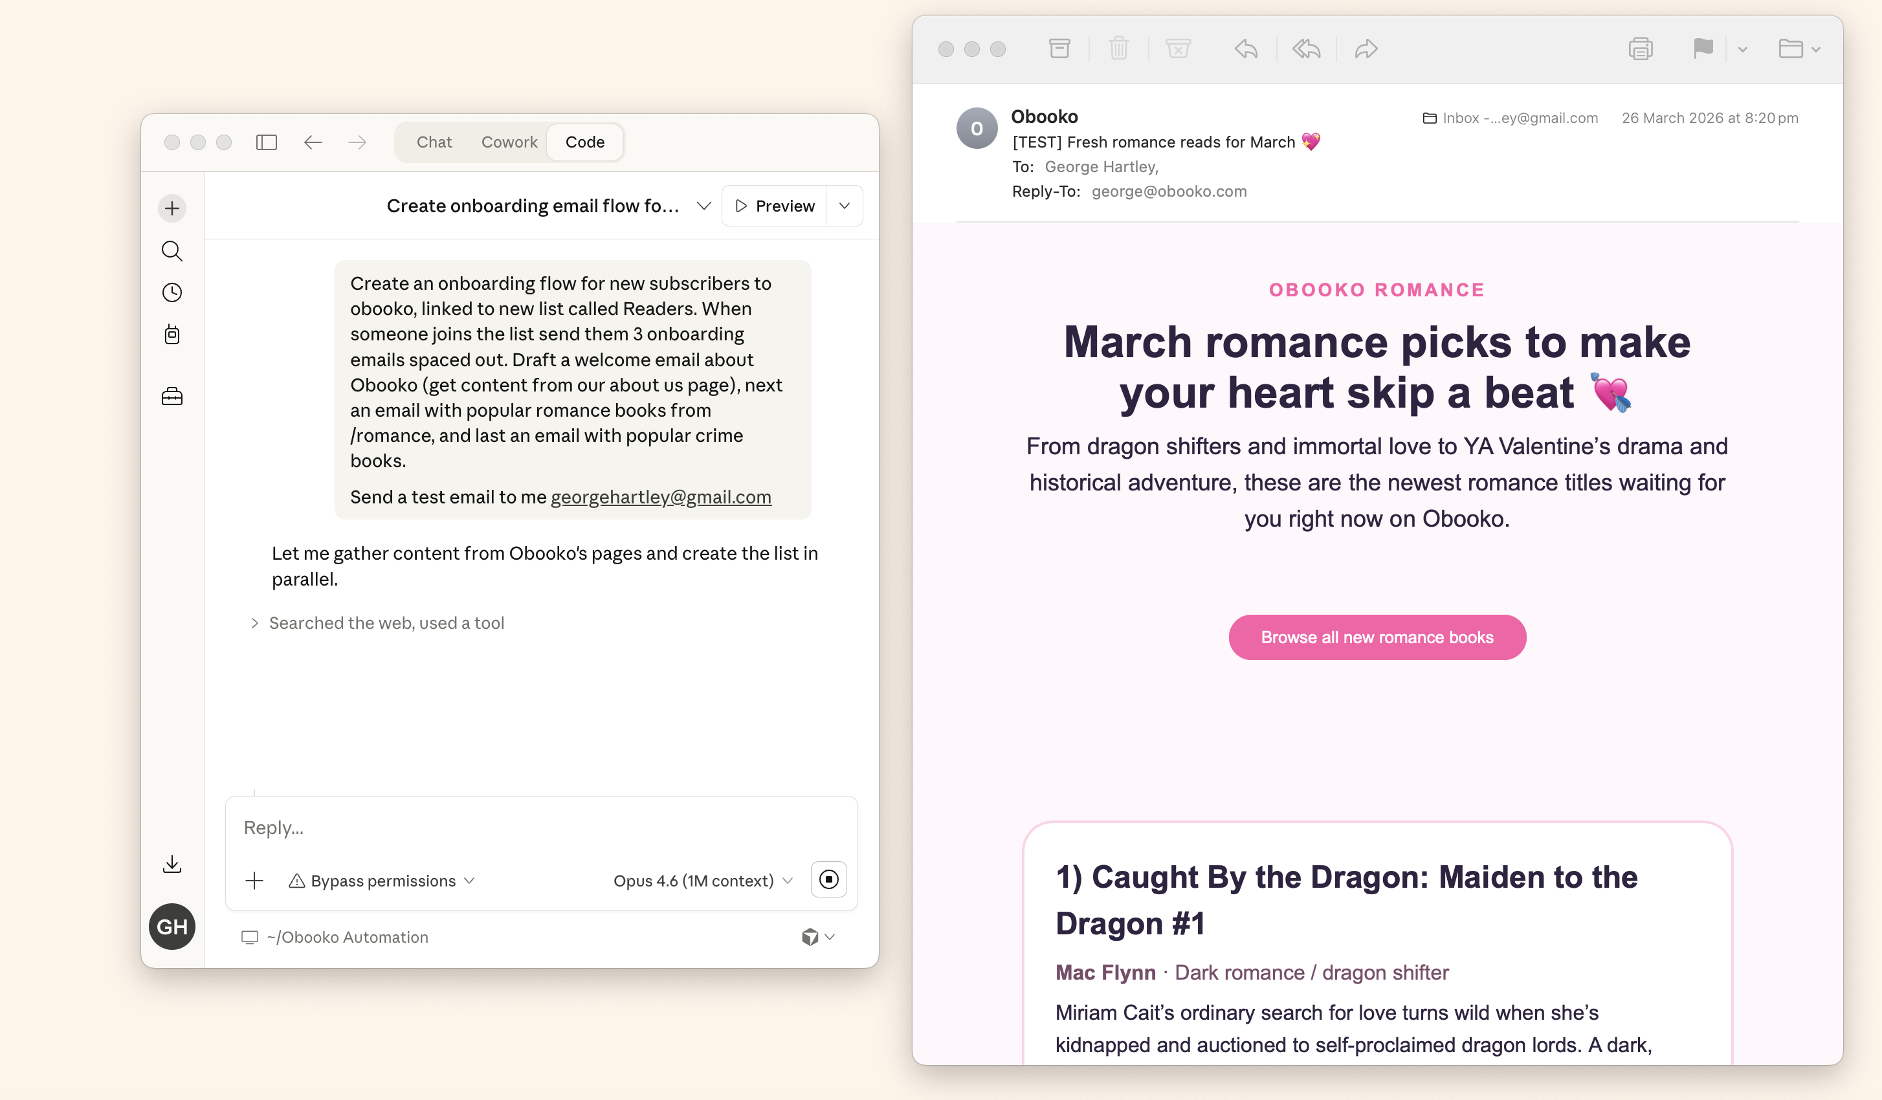
Task: Open the georgehartley@gmail.com link
Action: click(660, 496)
